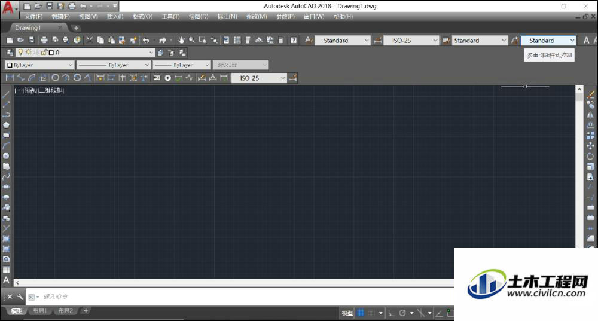Open Layer Properties Manager icon
This screenshot has height=321, width=598.
[10, 52]
